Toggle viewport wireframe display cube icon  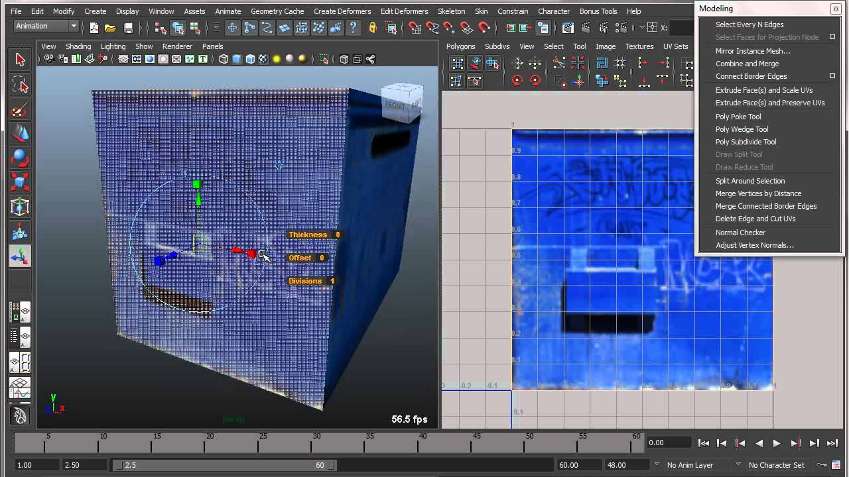[x=224, y=59]
